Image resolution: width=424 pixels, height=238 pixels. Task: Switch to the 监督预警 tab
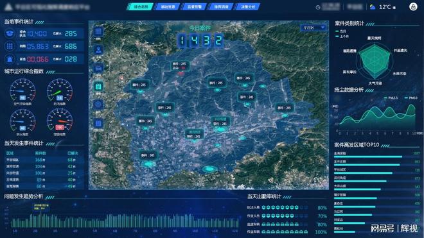(194, 7)
